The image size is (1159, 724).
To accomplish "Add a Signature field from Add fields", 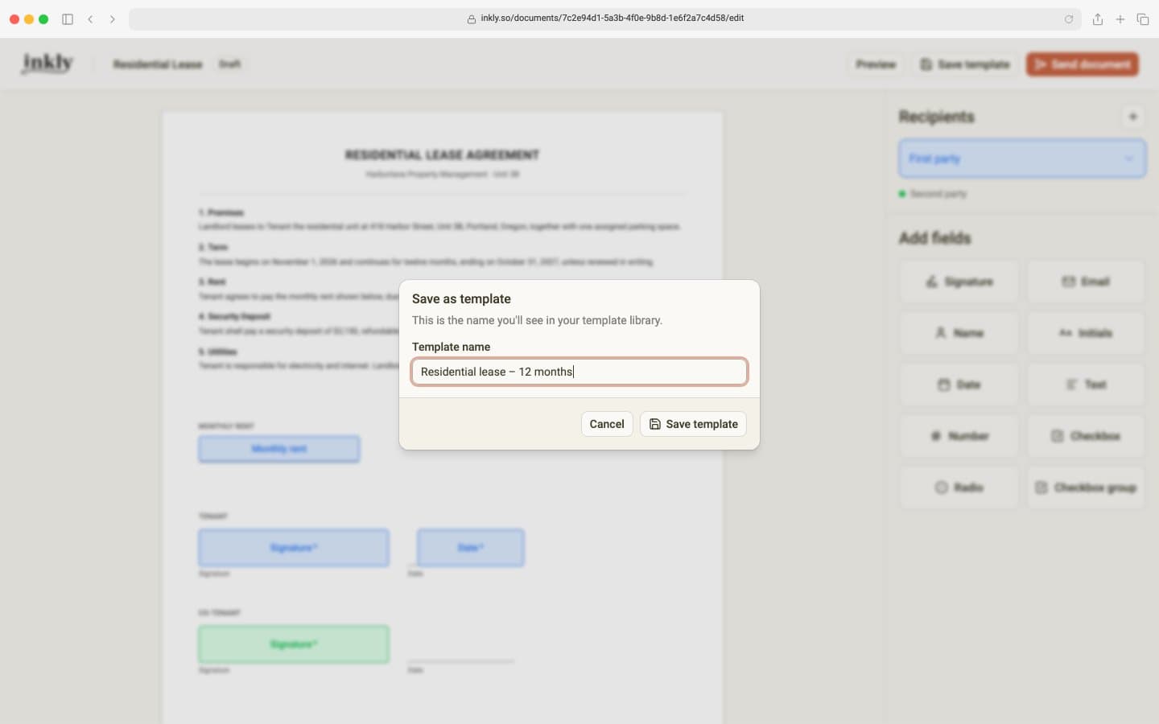I will click(959, 282).
